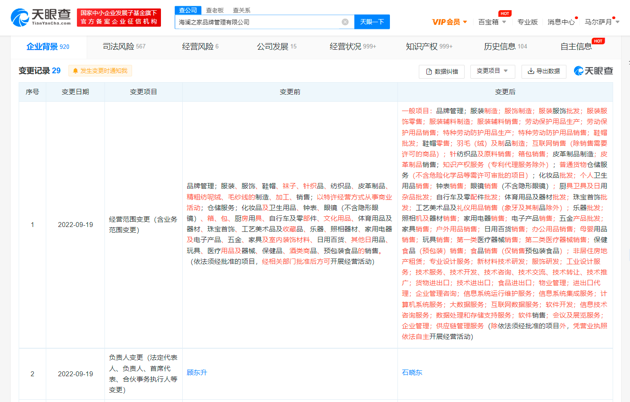The image size is (630, 402).
Task: Click the row number 2 cell
Action: click(x=32, y=374)
